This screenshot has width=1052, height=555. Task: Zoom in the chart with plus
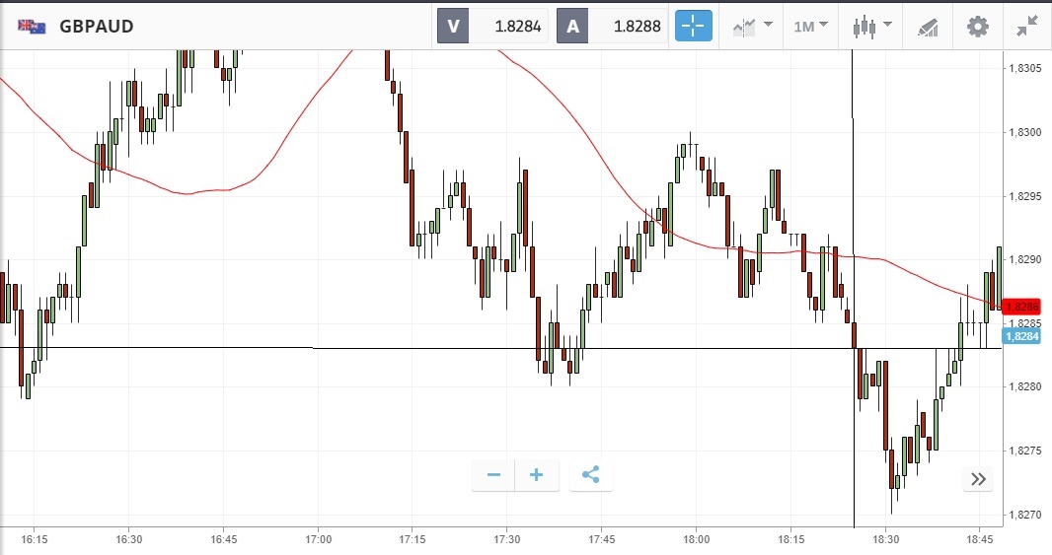537,475
